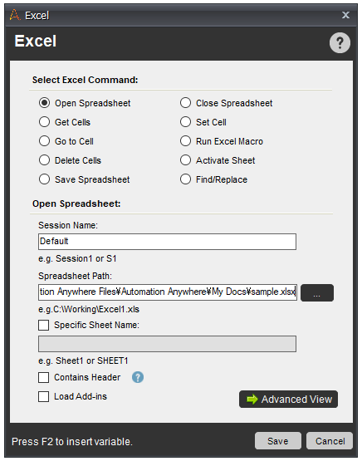The image size is (362, 461).
Task: Click the disabled sheet name field
Action: 167,344
